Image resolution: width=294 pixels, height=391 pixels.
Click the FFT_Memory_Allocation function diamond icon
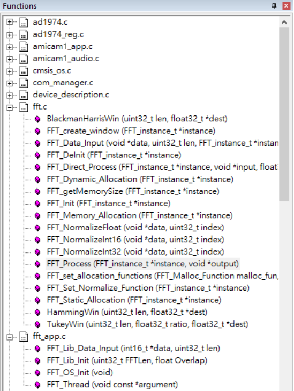pos(37,216)
